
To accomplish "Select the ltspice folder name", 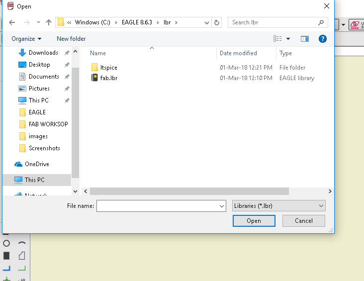I will pos(108,68).
